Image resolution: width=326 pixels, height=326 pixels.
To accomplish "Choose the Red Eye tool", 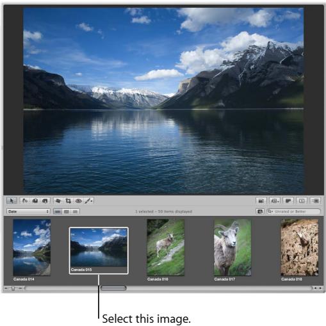I will 78,200.
